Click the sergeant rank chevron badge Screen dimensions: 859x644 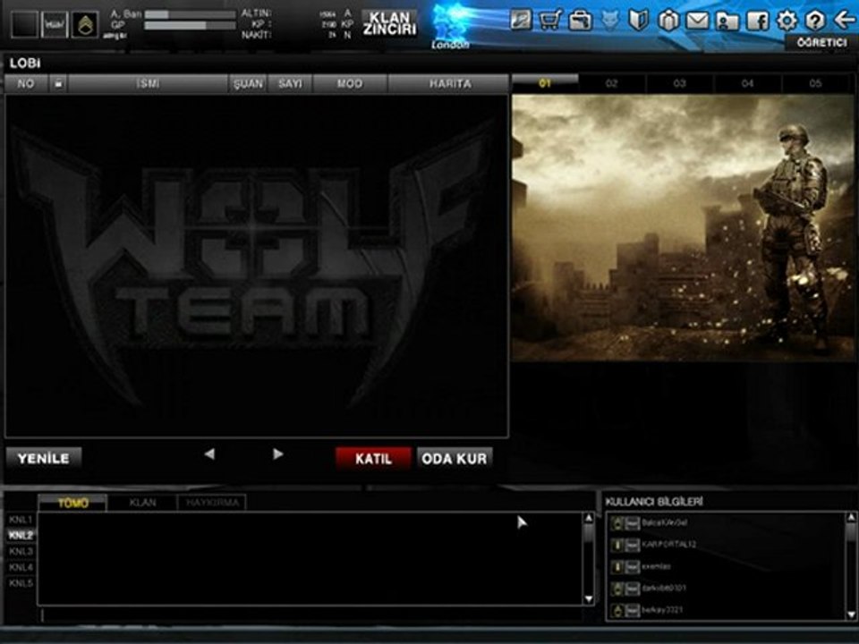pos(85,25)
